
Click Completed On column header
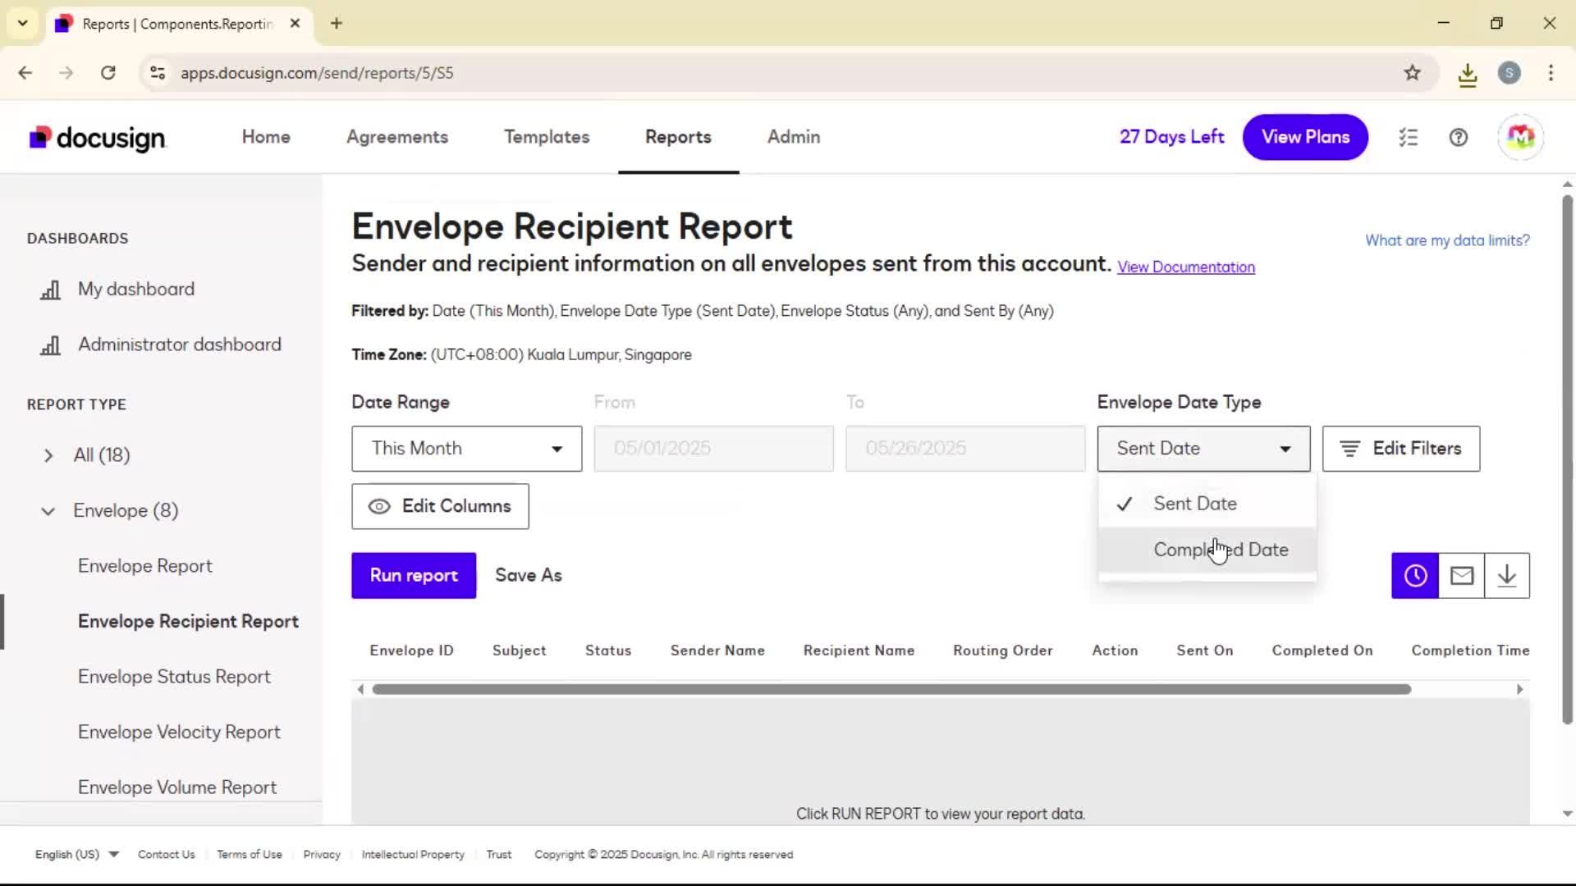[x=1322, y=651]
